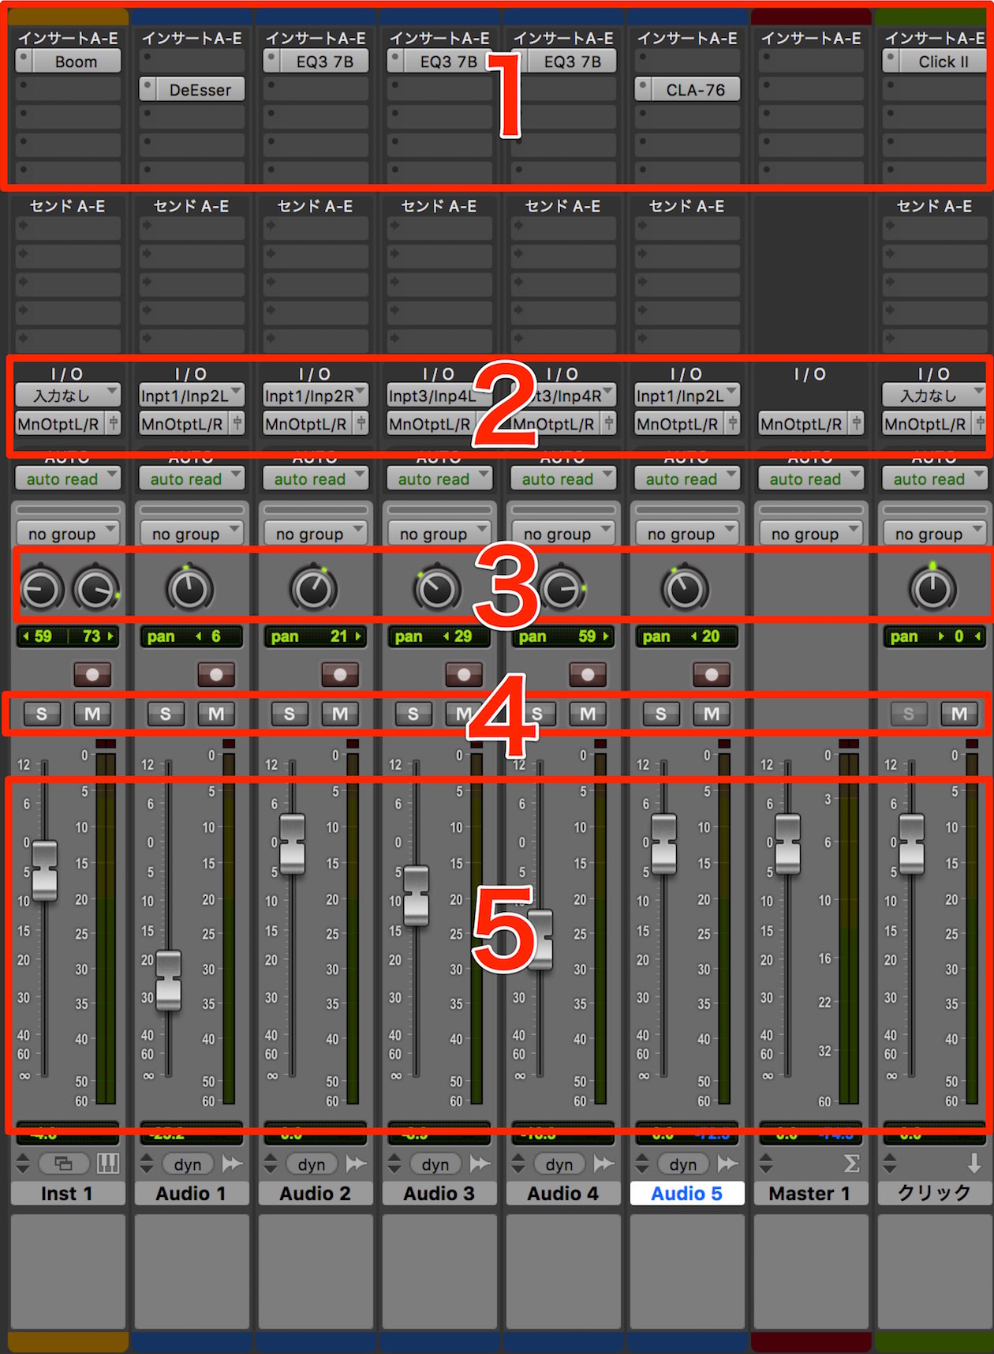Solo the Audio 1 track
Image resolution: width=994 pixels, height=1354 pixels.
(166, 714)
